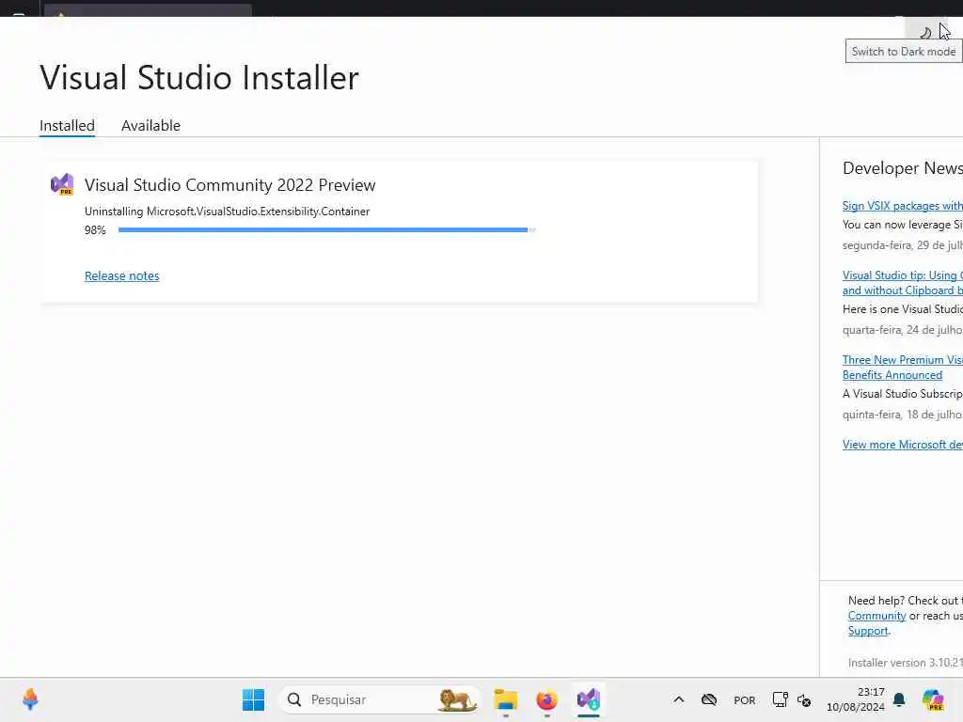963x722 pixels.
Task: Click the Installer version text
Action: click(906, 663)
